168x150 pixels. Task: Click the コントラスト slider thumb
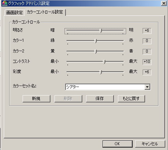pyautogui.click(x=104, y=62)
